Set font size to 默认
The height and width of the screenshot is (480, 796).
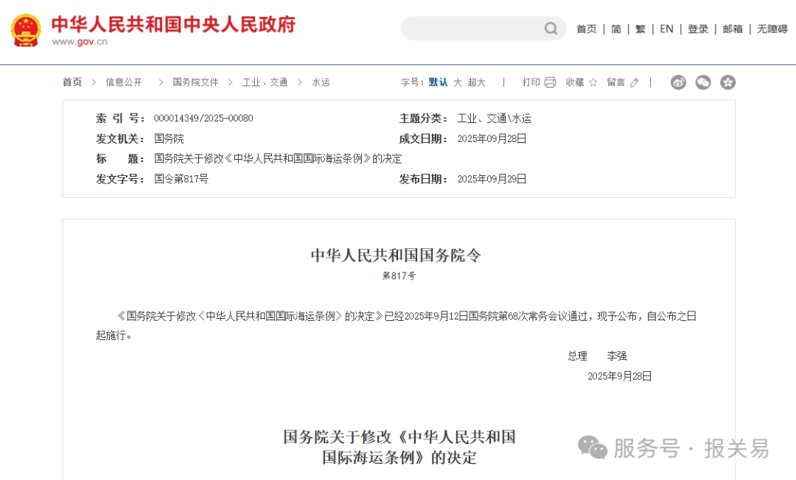pos(438,82)
